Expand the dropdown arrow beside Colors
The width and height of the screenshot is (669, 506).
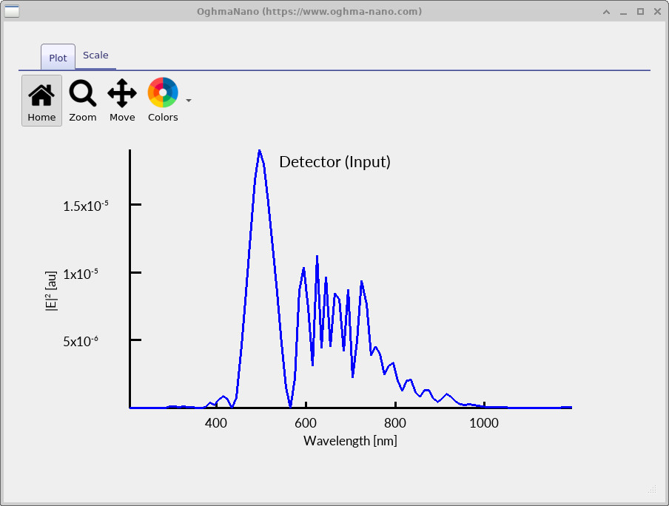(x=188, y=101)
